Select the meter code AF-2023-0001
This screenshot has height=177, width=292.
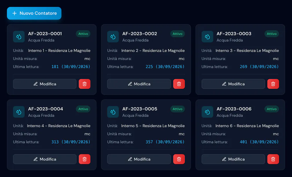pyautogui.click(x=45, y=33)
